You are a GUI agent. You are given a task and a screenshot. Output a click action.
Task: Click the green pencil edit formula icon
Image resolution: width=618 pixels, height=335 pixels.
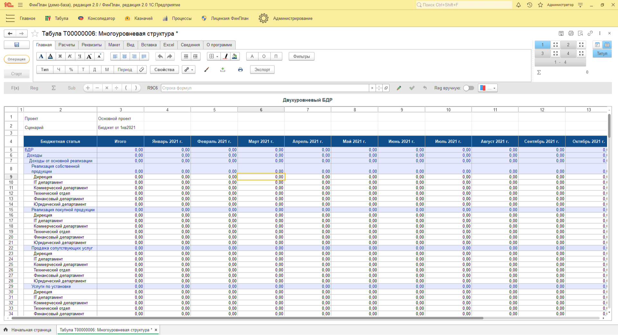point(399,88)
